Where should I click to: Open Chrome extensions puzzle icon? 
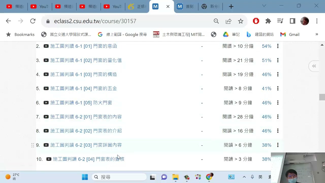point(268,21)
